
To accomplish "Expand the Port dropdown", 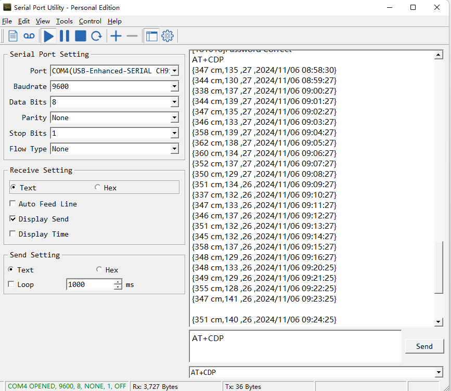I will click(x=174, y=71).
